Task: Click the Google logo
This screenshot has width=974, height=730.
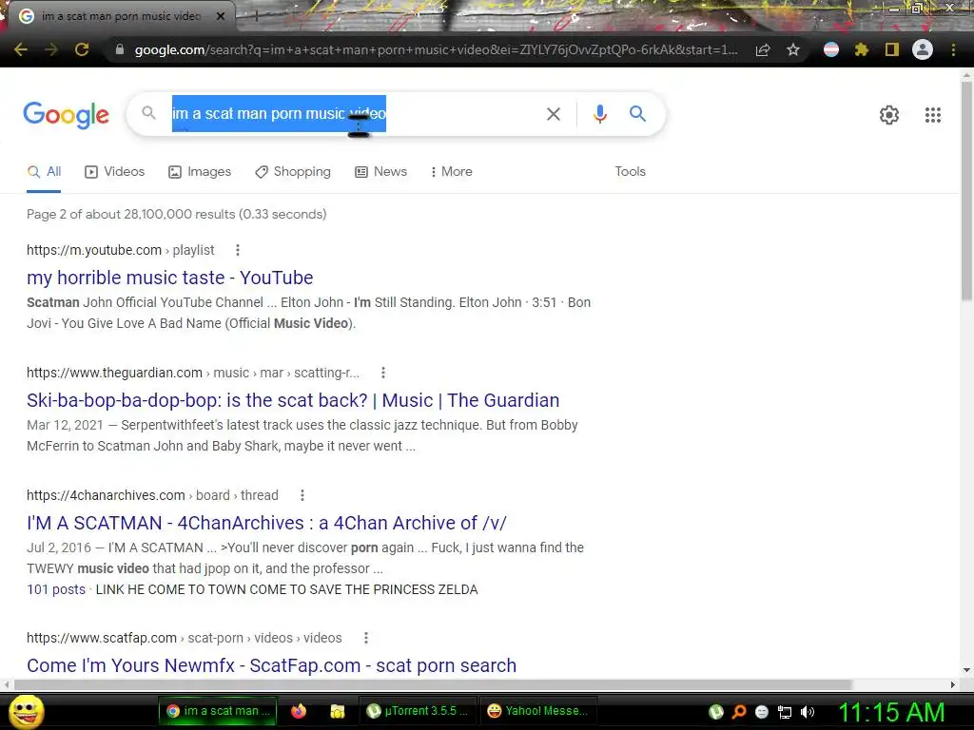Action: tap(66, 115)
